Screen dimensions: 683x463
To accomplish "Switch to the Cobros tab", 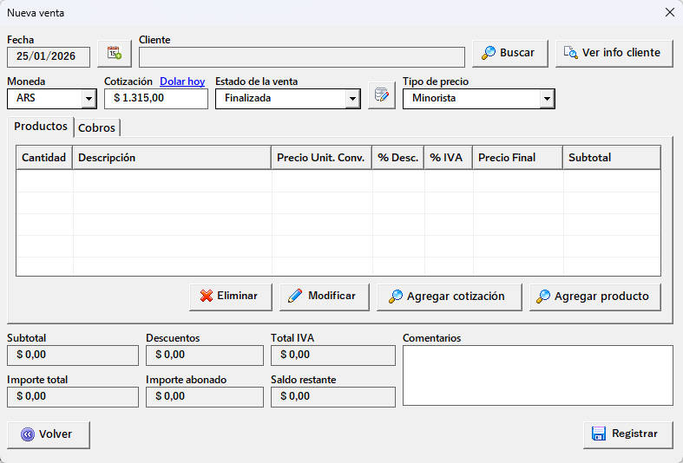I will pyautogui.click(x=96, y=128).
